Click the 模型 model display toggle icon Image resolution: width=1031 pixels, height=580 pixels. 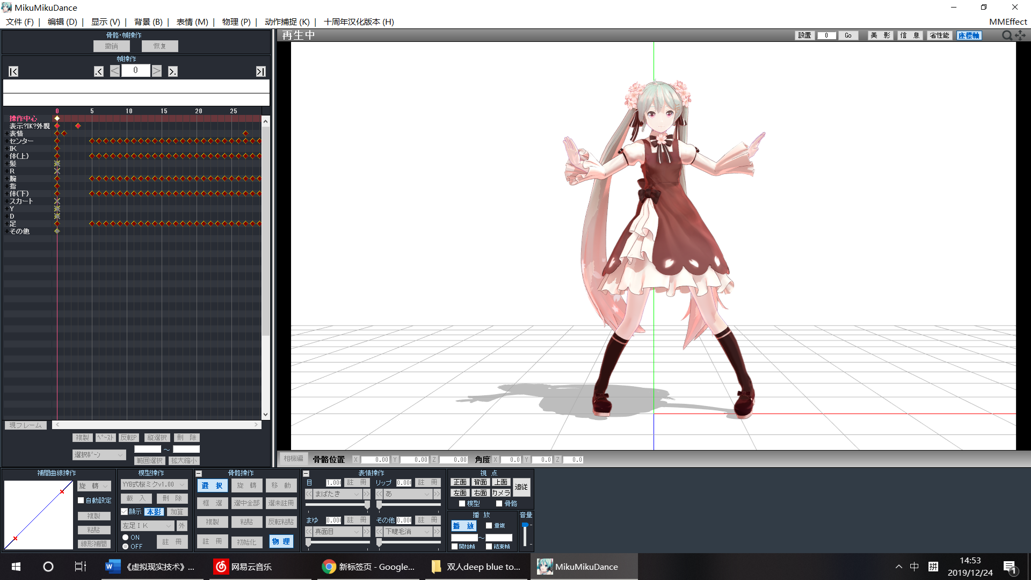462,504
